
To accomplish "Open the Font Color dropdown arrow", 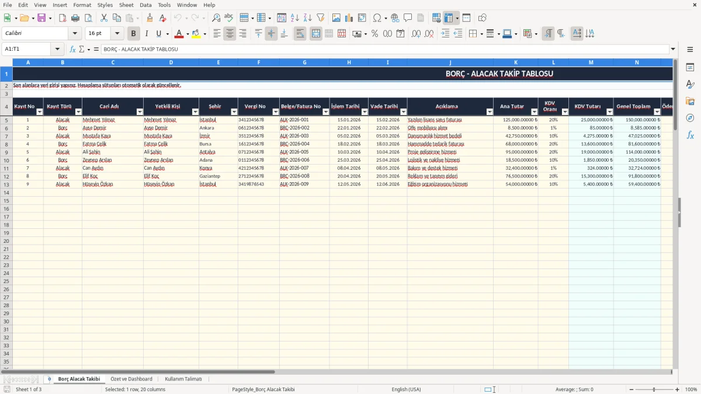I will [x=188, y=34].
